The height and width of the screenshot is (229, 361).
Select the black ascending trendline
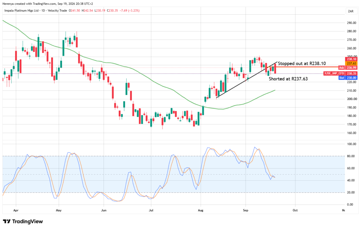(x=246, y=80)
